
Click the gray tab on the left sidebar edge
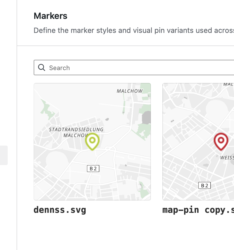4,155
